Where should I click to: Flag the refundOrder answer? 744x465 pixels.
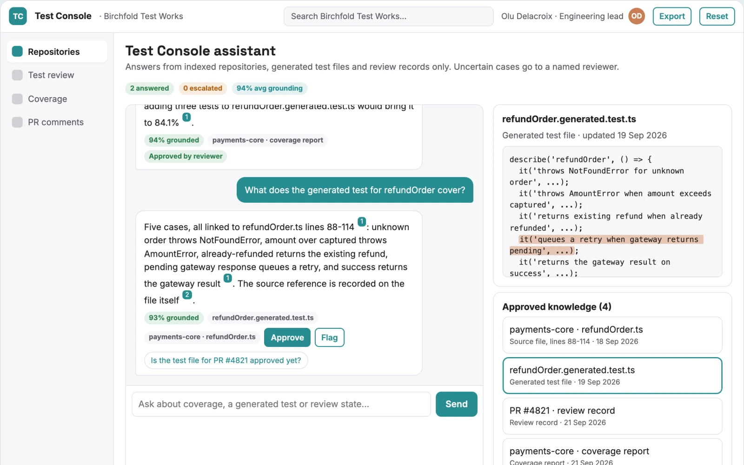point(329,338)
